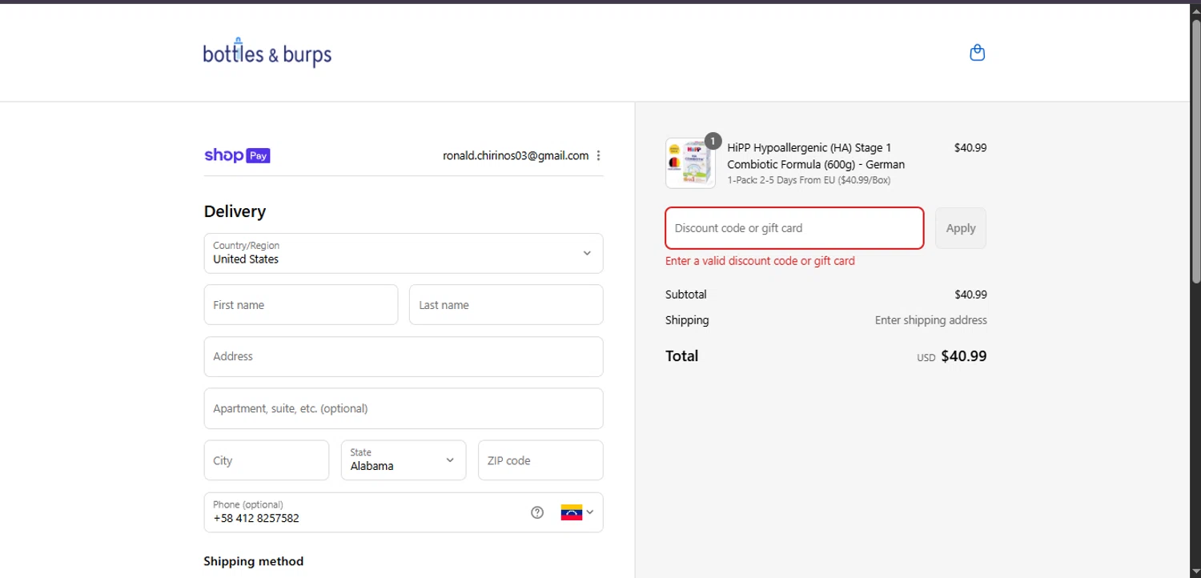This screenshot has width=1201, height=578.
Task: Click the phone help question mark icon
Action: click(x=537, y=512)
